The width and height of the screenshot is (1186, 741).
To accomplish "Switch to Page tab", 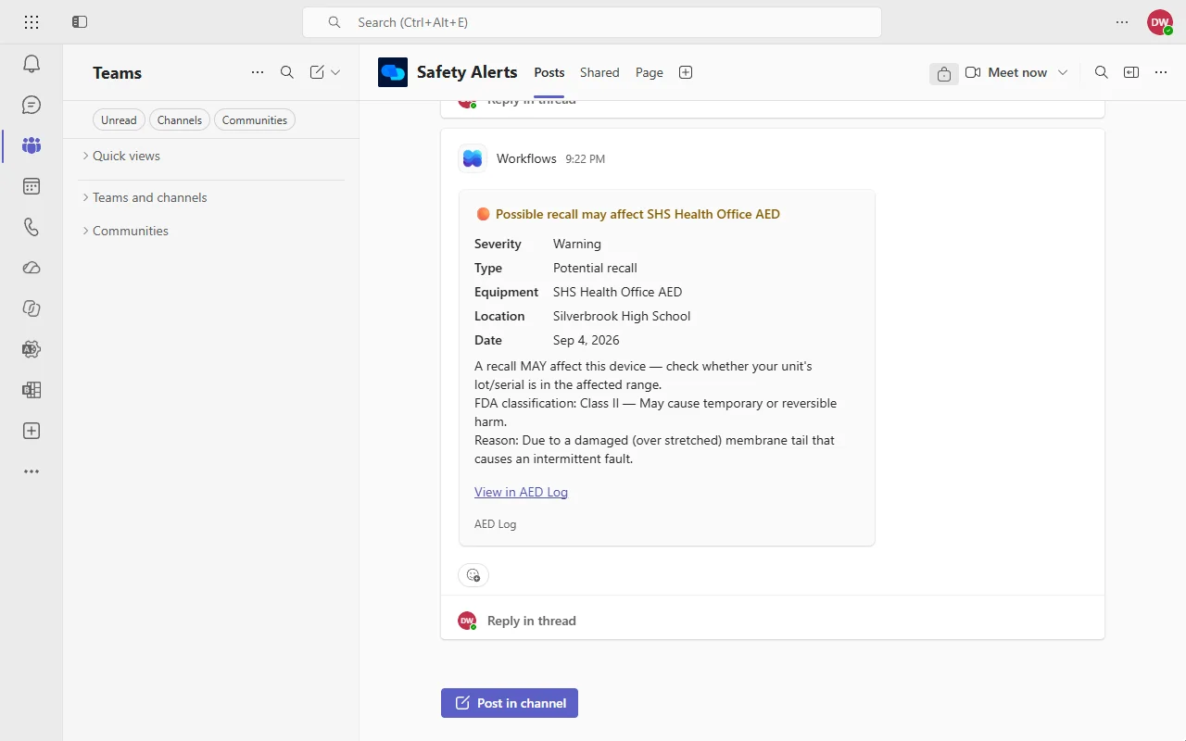I will pyautogui.click(x=650, y=72).
